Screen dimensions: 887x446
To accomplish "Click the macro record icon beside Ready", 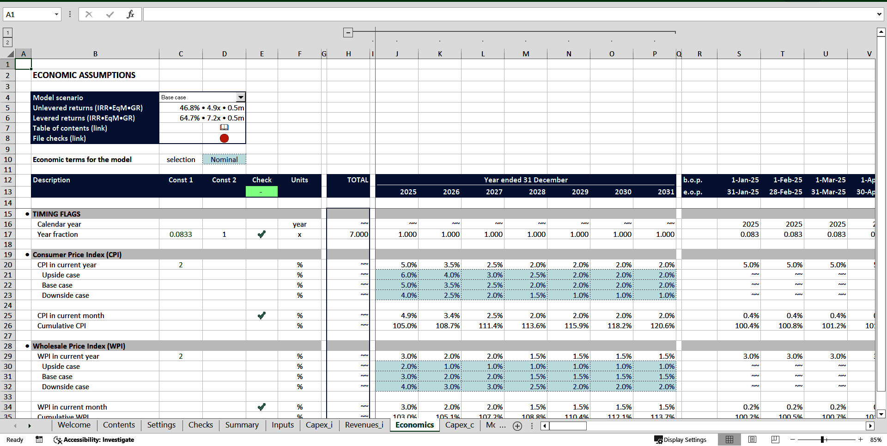I will tap(39, 440).
